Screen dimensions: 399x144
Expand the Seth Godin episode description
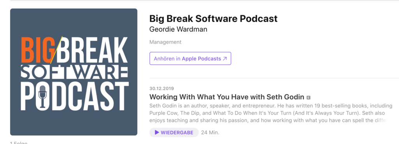click(271, 113)
